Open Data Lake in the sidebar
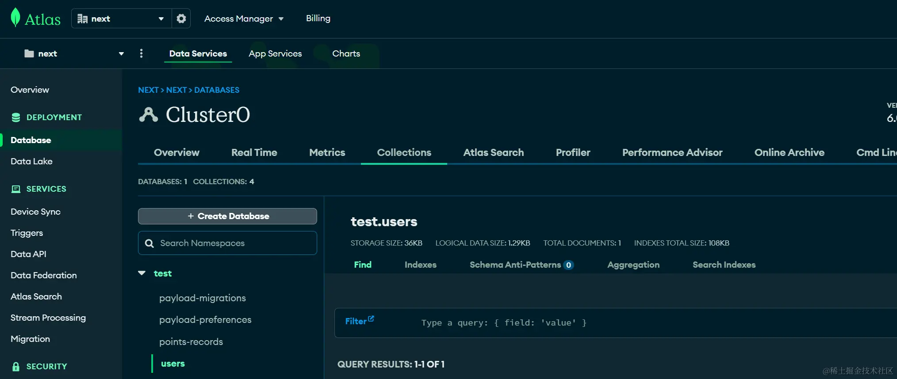This screenshot has width=897, height=379. point(31,161)
